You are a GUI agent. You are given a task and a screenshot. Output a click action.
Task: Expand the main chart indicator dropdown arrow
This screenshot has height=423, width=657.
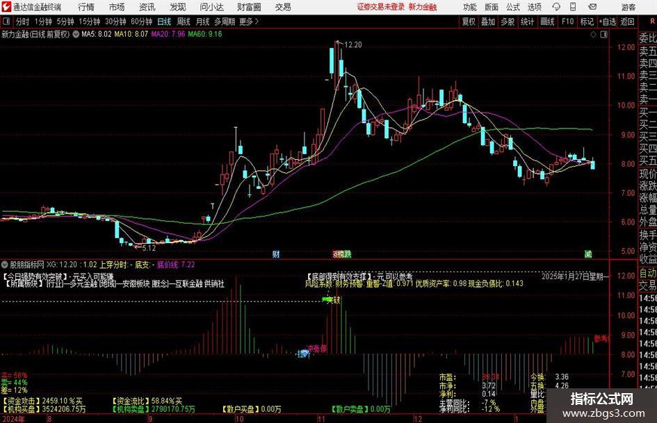tap(76, 34)
